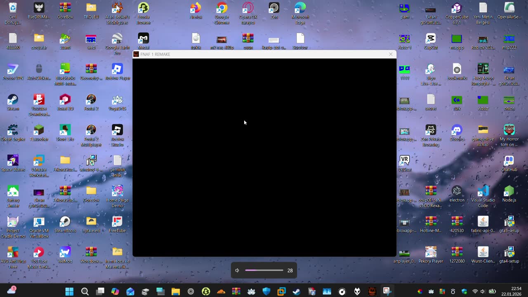Viewport: 528px width, 297px height.
Task: Open the Firefox desktop shortcut
Action: click(196, 8)
